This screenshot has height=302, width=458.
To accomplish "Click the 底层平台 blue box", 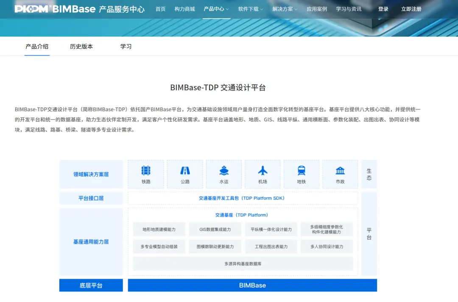I will 91,285.
